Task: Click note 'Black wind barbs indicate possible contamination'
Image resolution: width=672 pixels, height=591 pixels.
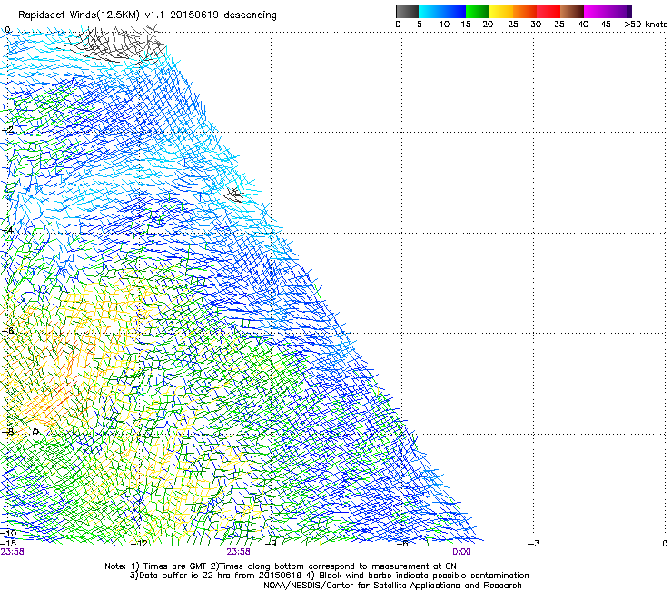Action: [424, 576]
